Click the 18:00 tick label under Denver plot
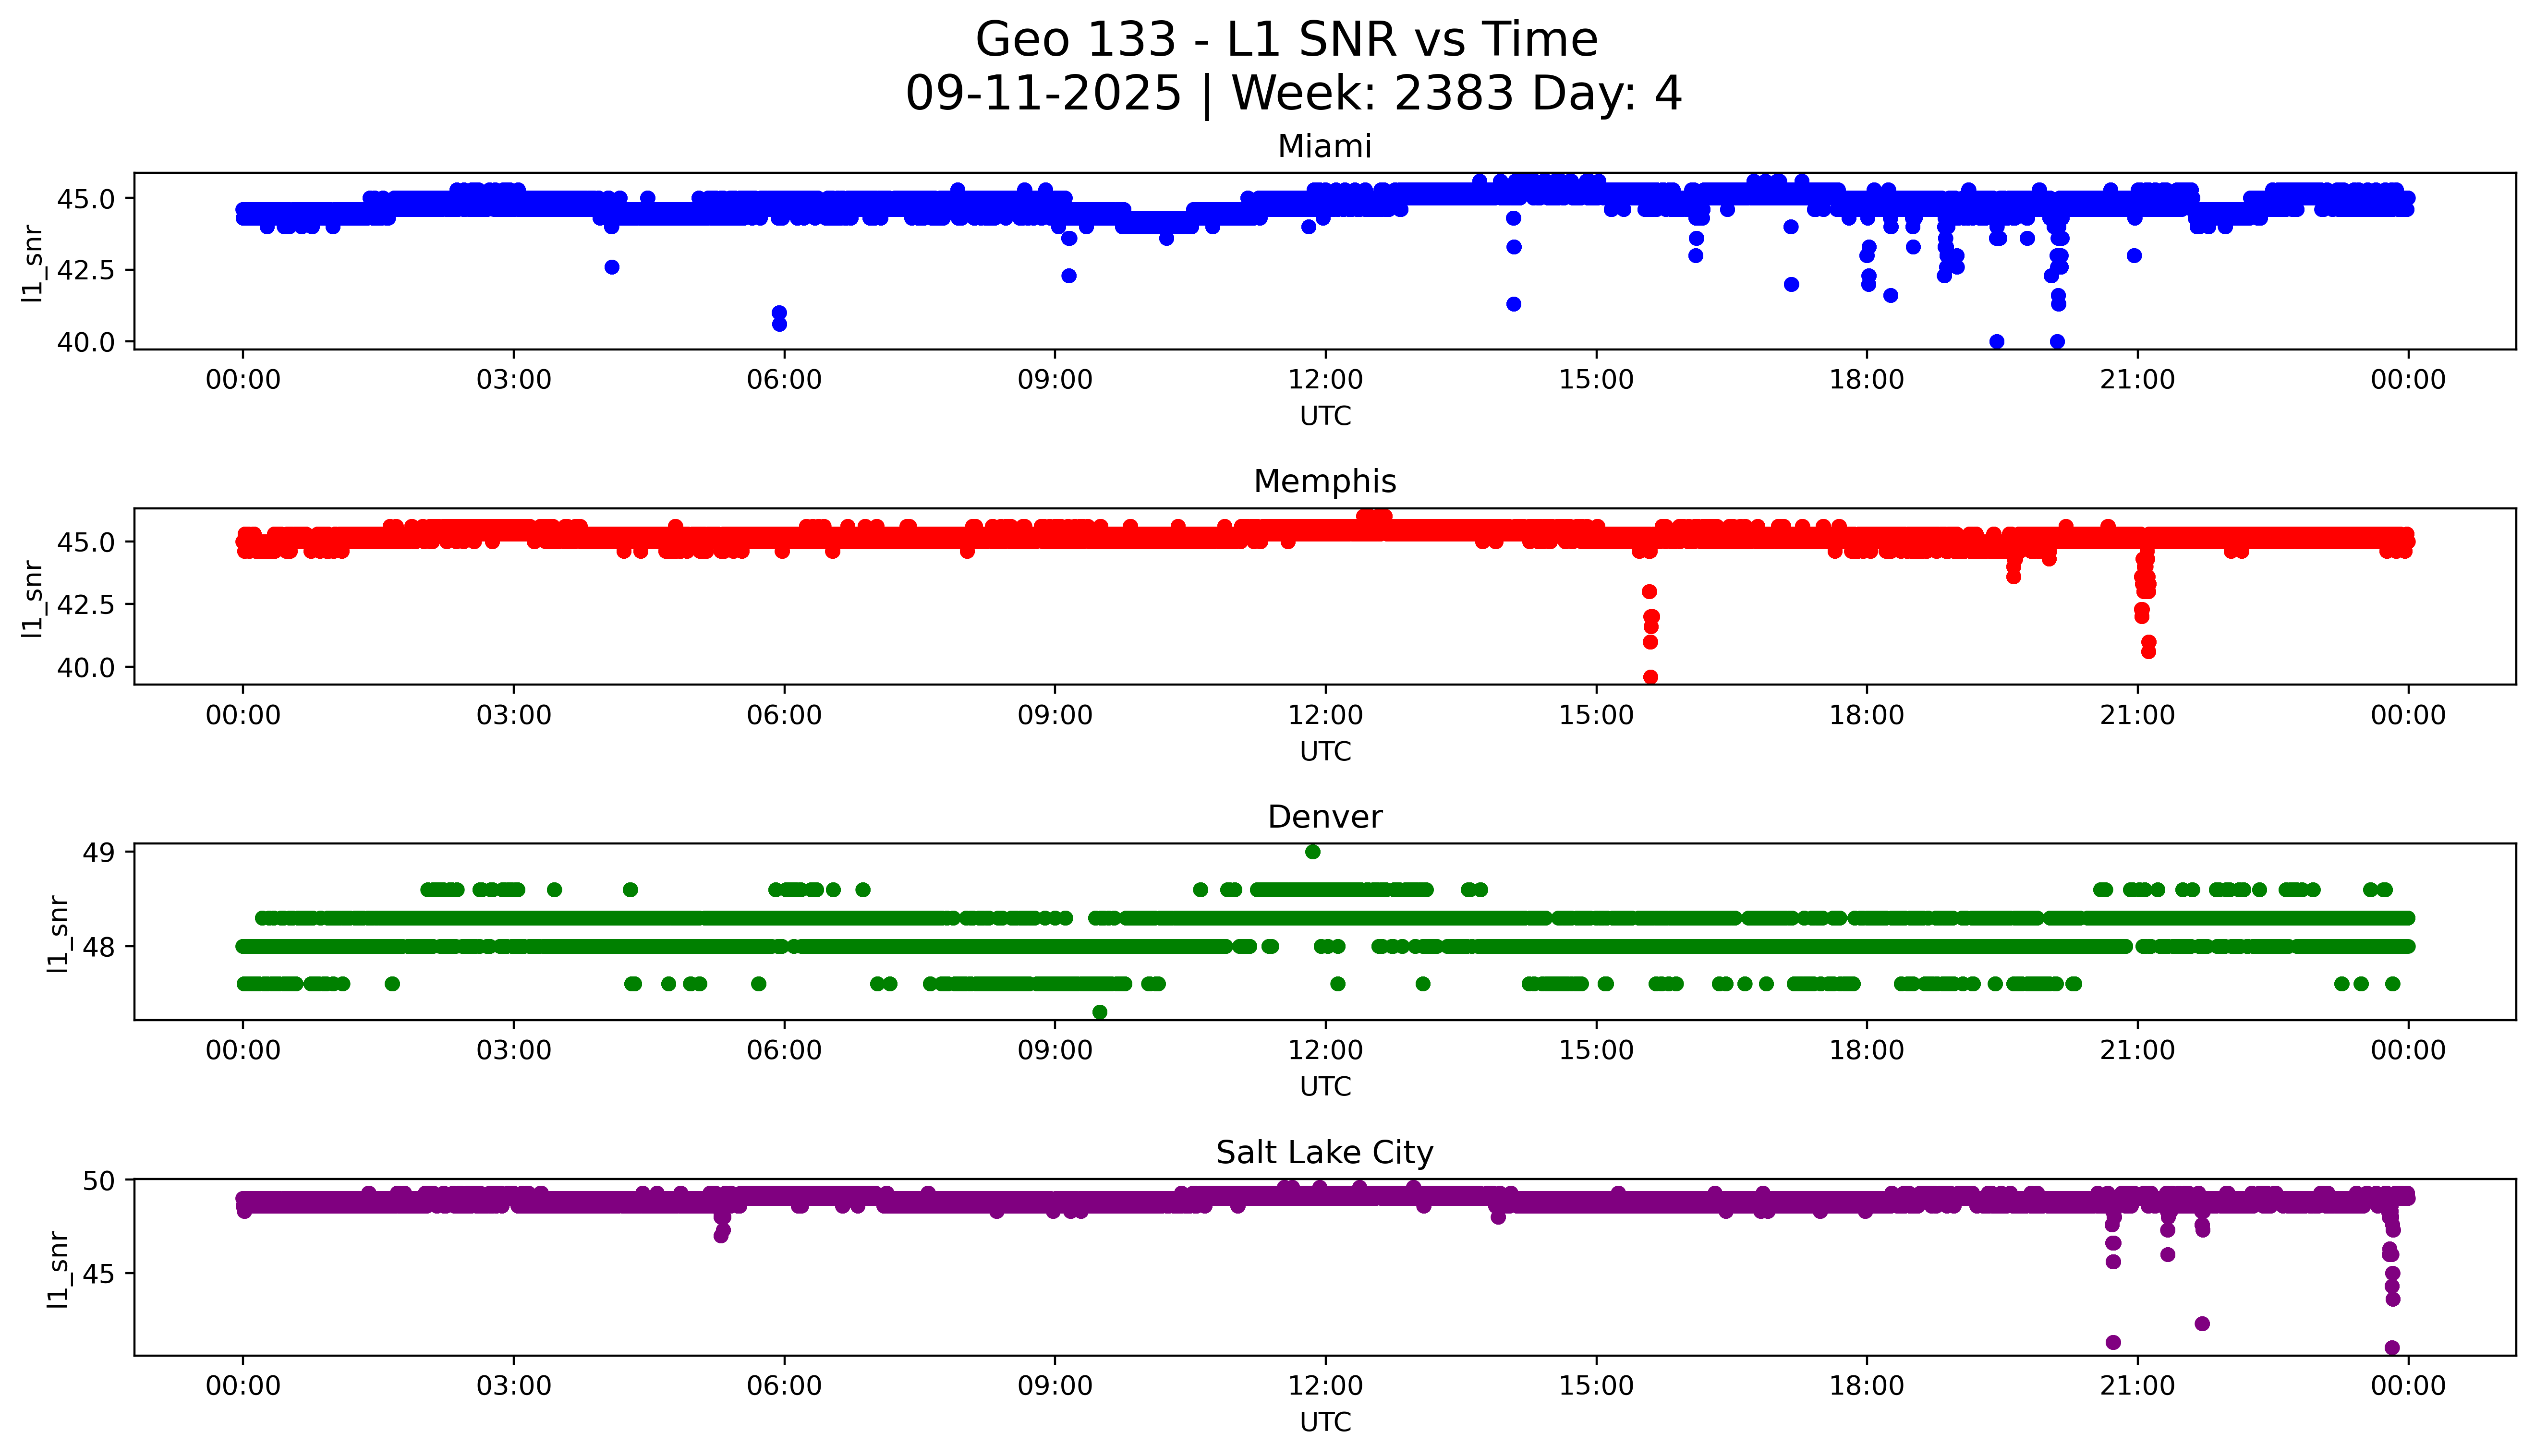Viewport: 2535px width, 1456px height. [1866, 1050]
